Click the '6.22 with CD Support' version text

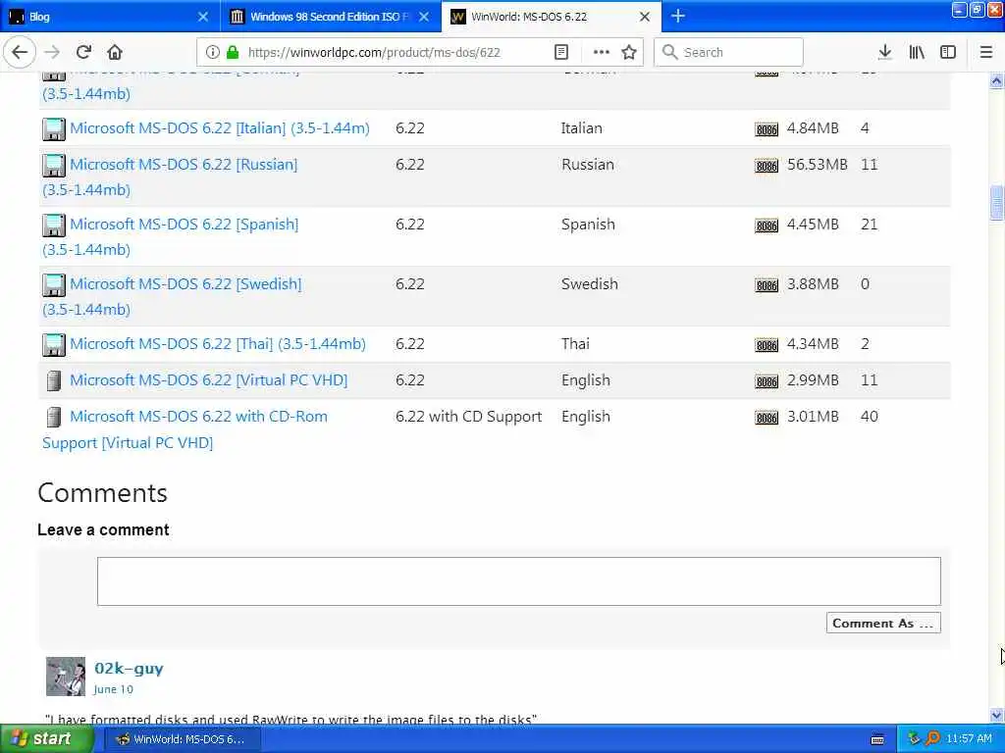coord(468,417)
